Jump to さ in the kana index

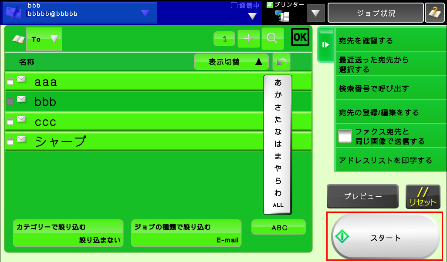coord(278,107)
